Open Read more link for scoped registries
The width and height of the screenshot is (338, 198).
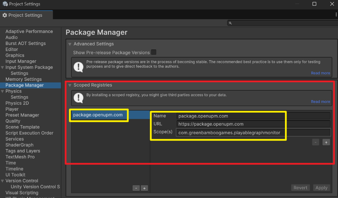point(320,102)
